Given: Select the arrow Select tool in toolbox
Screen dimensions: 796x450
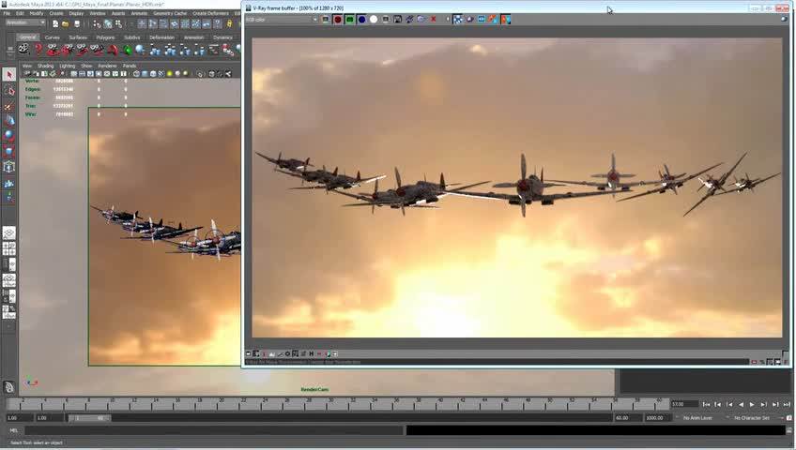Looking at the screenshot, I should [9, 75].
